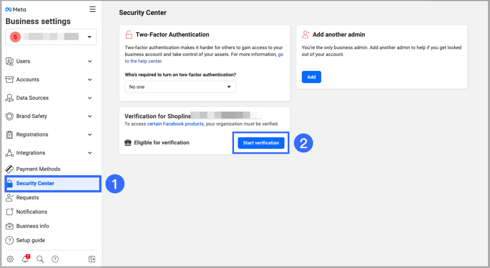This screenshot has width=490, height=268.
Task: Click the Meta logo
Action: (x=16, y=9)
